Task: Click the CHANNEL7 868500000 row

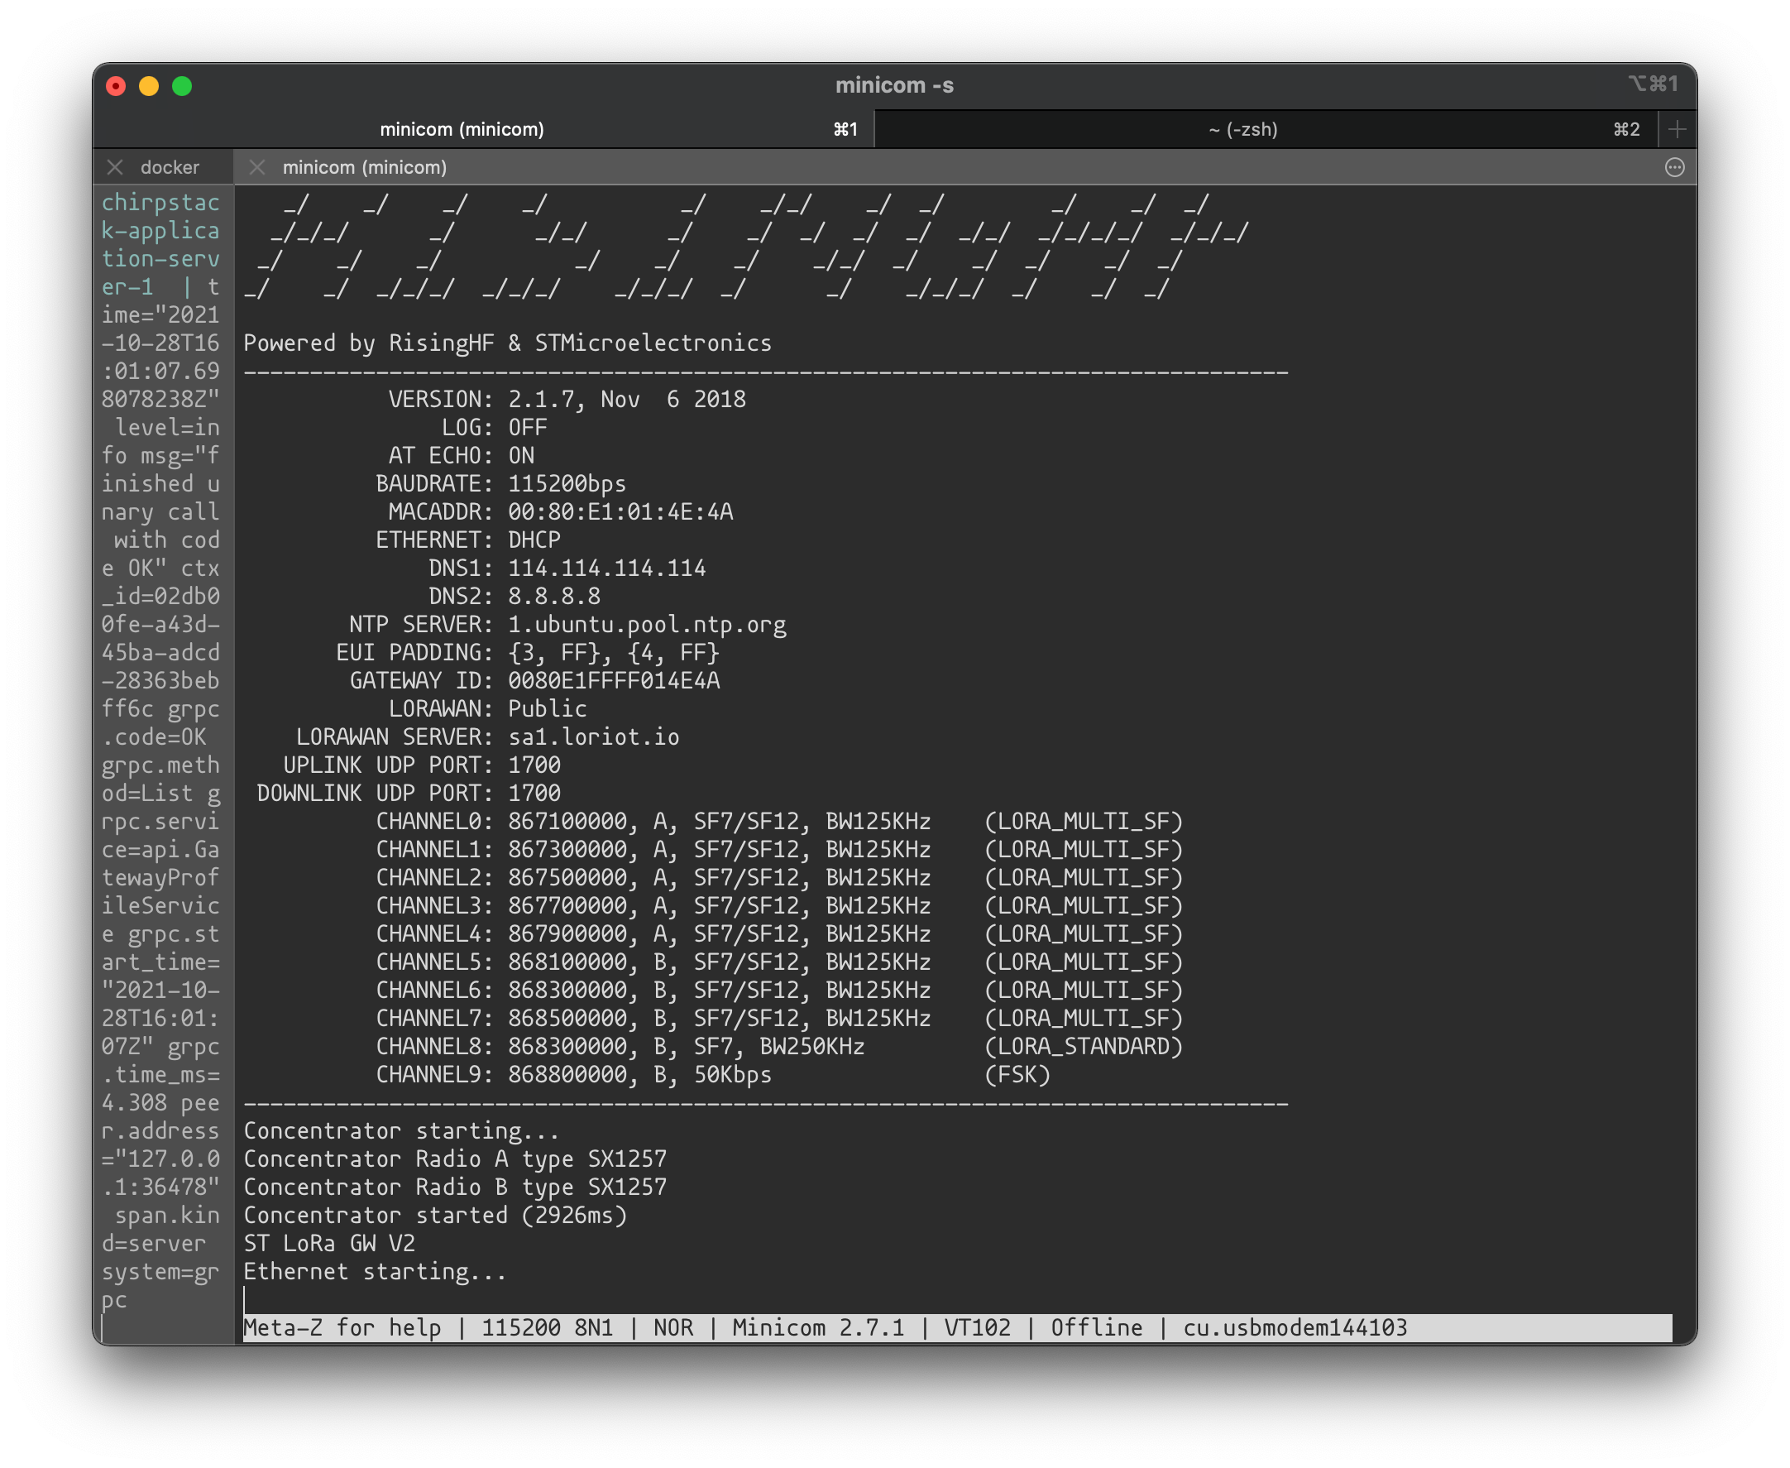Action: (779, 1018)
